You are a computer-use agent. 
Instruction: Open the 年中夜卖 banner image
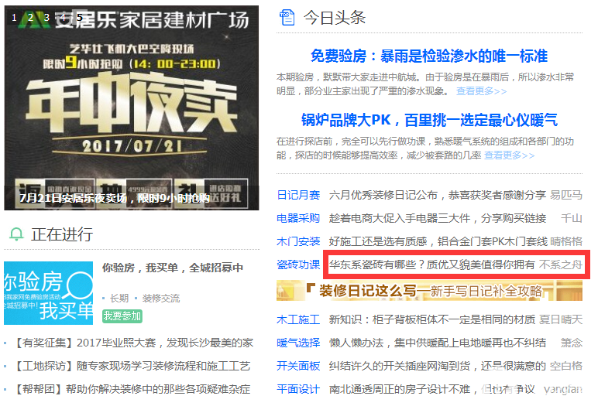point(132,108)
